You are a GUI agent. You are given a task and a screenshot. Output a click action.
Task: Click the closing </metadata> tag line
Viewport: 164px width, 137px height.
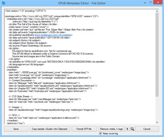coord(13,67)
